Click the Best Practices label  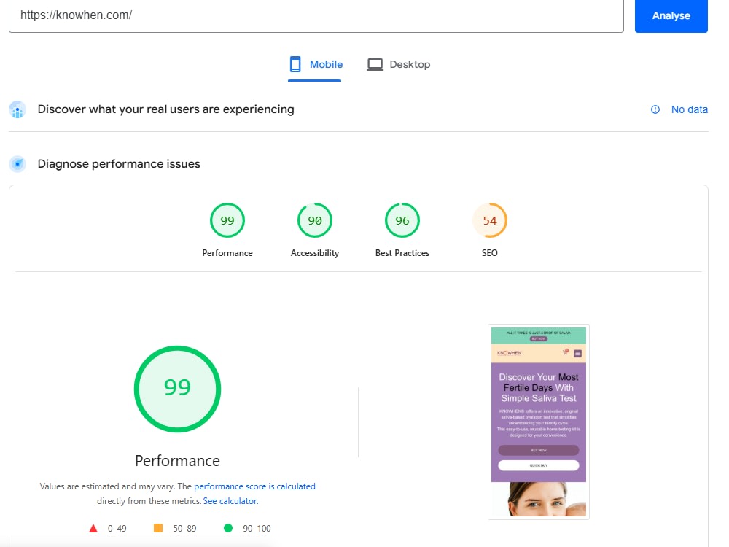(x=402, y=253)
